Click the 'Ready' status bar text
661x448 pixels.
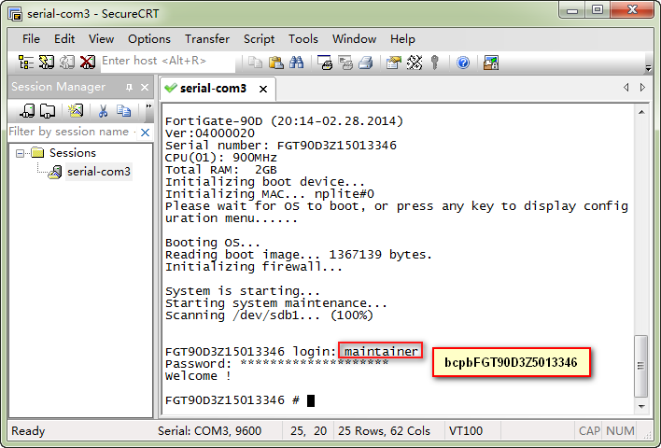click(x=28, y=430)
